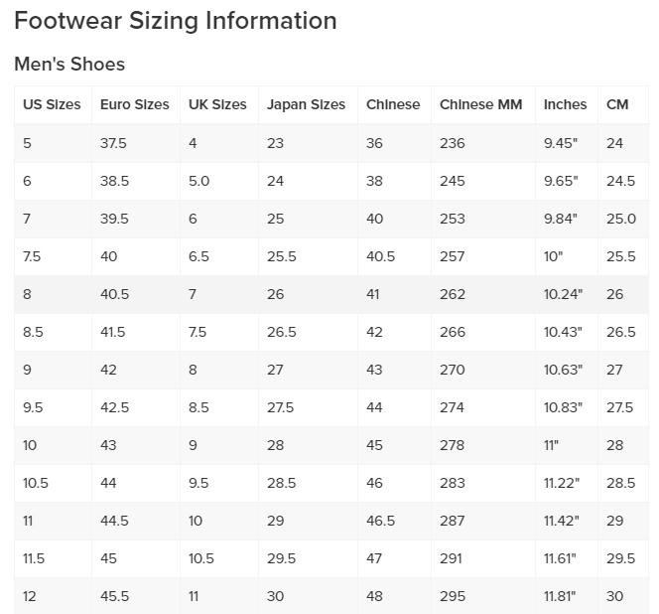Select the 9.84" inches cell

tap(561, 219)
